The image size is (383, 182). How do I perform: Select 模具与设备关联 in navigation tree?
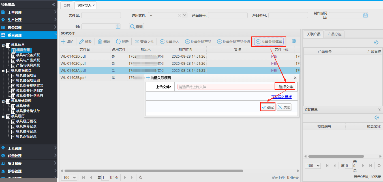tap(28, 55)
